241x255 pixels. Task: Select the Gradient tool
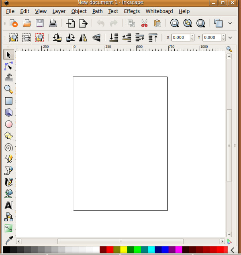[x=8, y=228]
